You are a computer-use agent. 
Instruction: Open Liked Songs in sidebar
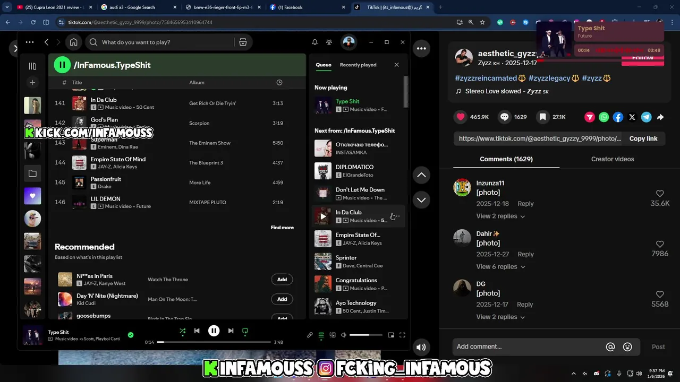(32, 196)
